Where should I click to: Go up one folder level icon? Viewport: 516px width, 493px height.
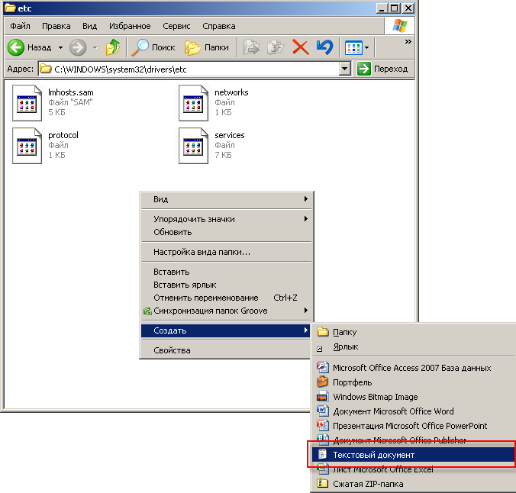[x=113, y=47]
